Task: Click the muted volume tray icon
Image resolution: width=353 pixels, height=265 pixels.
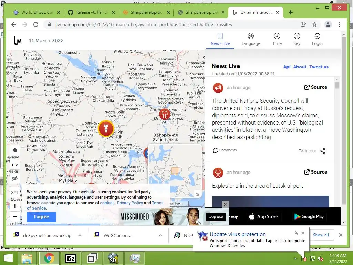Action: (x=320, y=258)
